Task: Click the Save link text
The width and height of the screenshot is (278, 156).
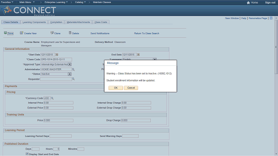Action: (10, 33)
